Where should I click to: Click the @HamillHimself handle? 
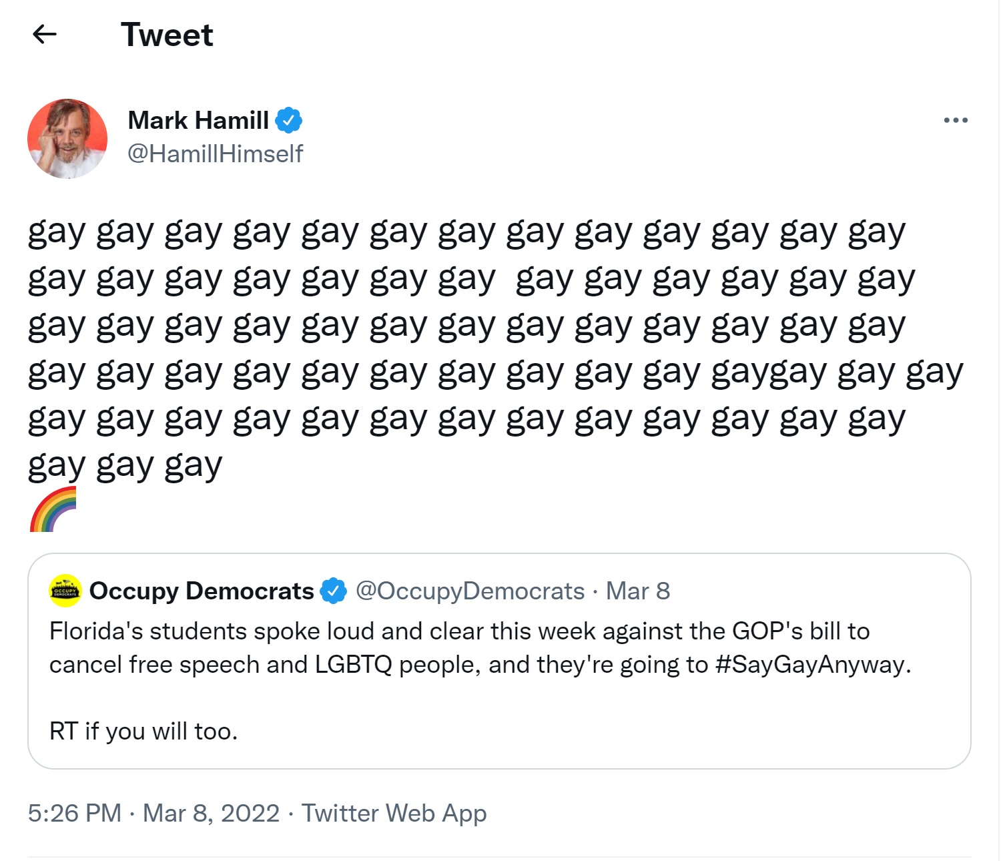(215, 154)
